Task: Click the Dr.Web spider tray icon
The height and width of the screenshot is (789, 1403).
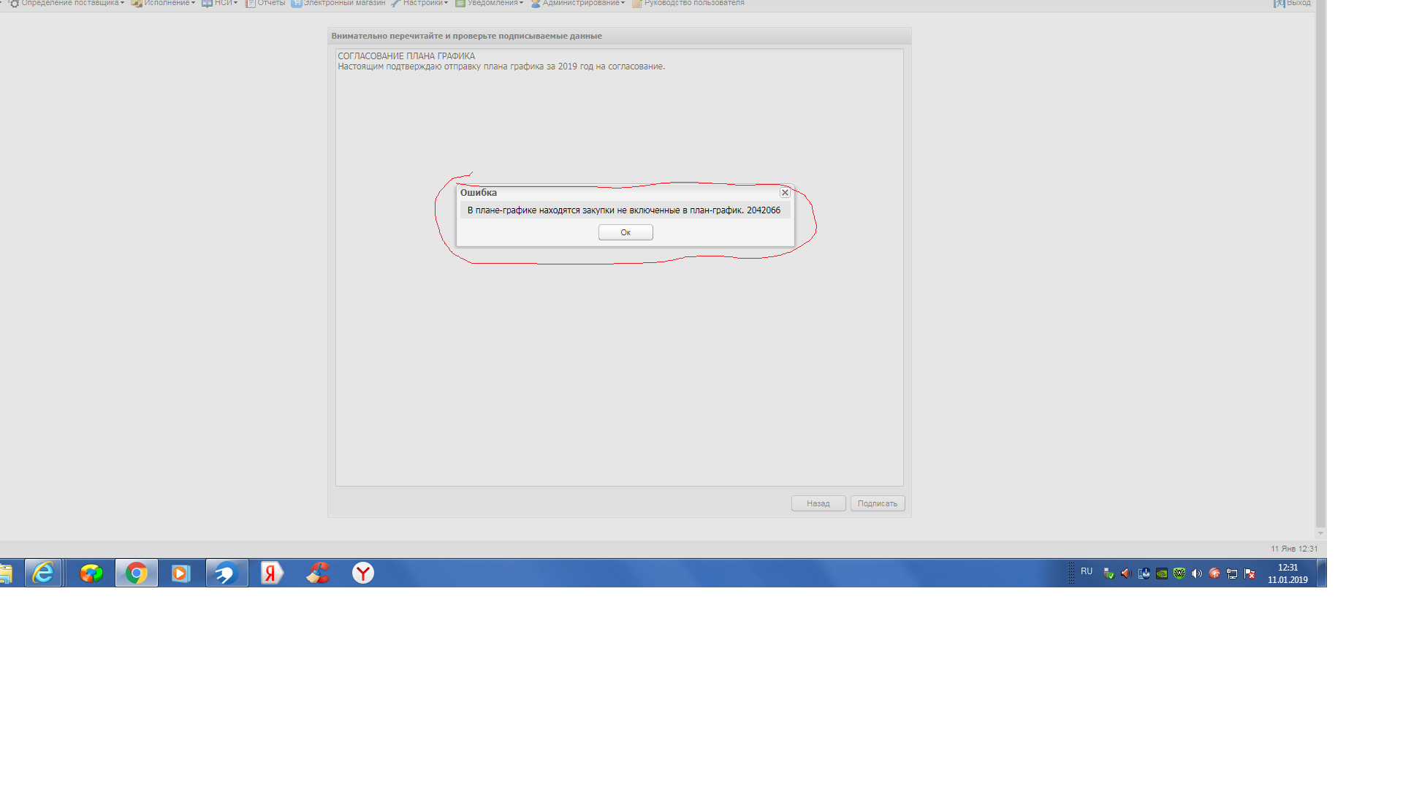Action: click(1179, 573)
